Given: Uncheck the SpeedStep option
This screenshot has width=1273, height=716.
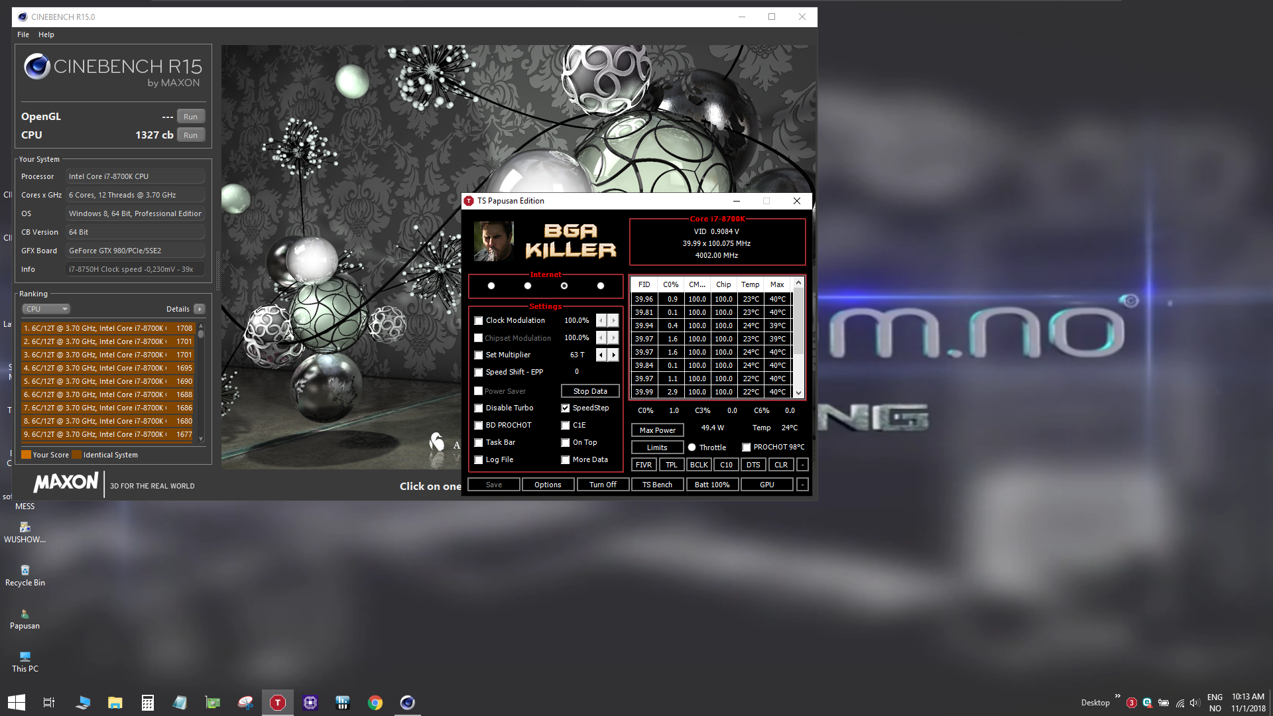Looking at the screenshot, I should pyautogui.click(x=566, y=408).
